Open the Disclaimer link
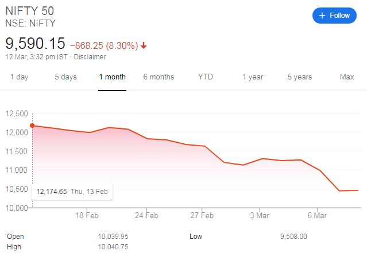The height and width of the screenshot is (255, 367). tap(91, 57)
